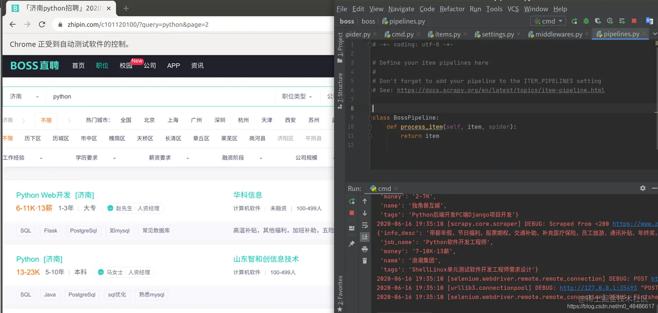Fold the BossPipeline class at gutter
Image resolution: width=658 pixels, height=313 pixels.
pos(370,117)
